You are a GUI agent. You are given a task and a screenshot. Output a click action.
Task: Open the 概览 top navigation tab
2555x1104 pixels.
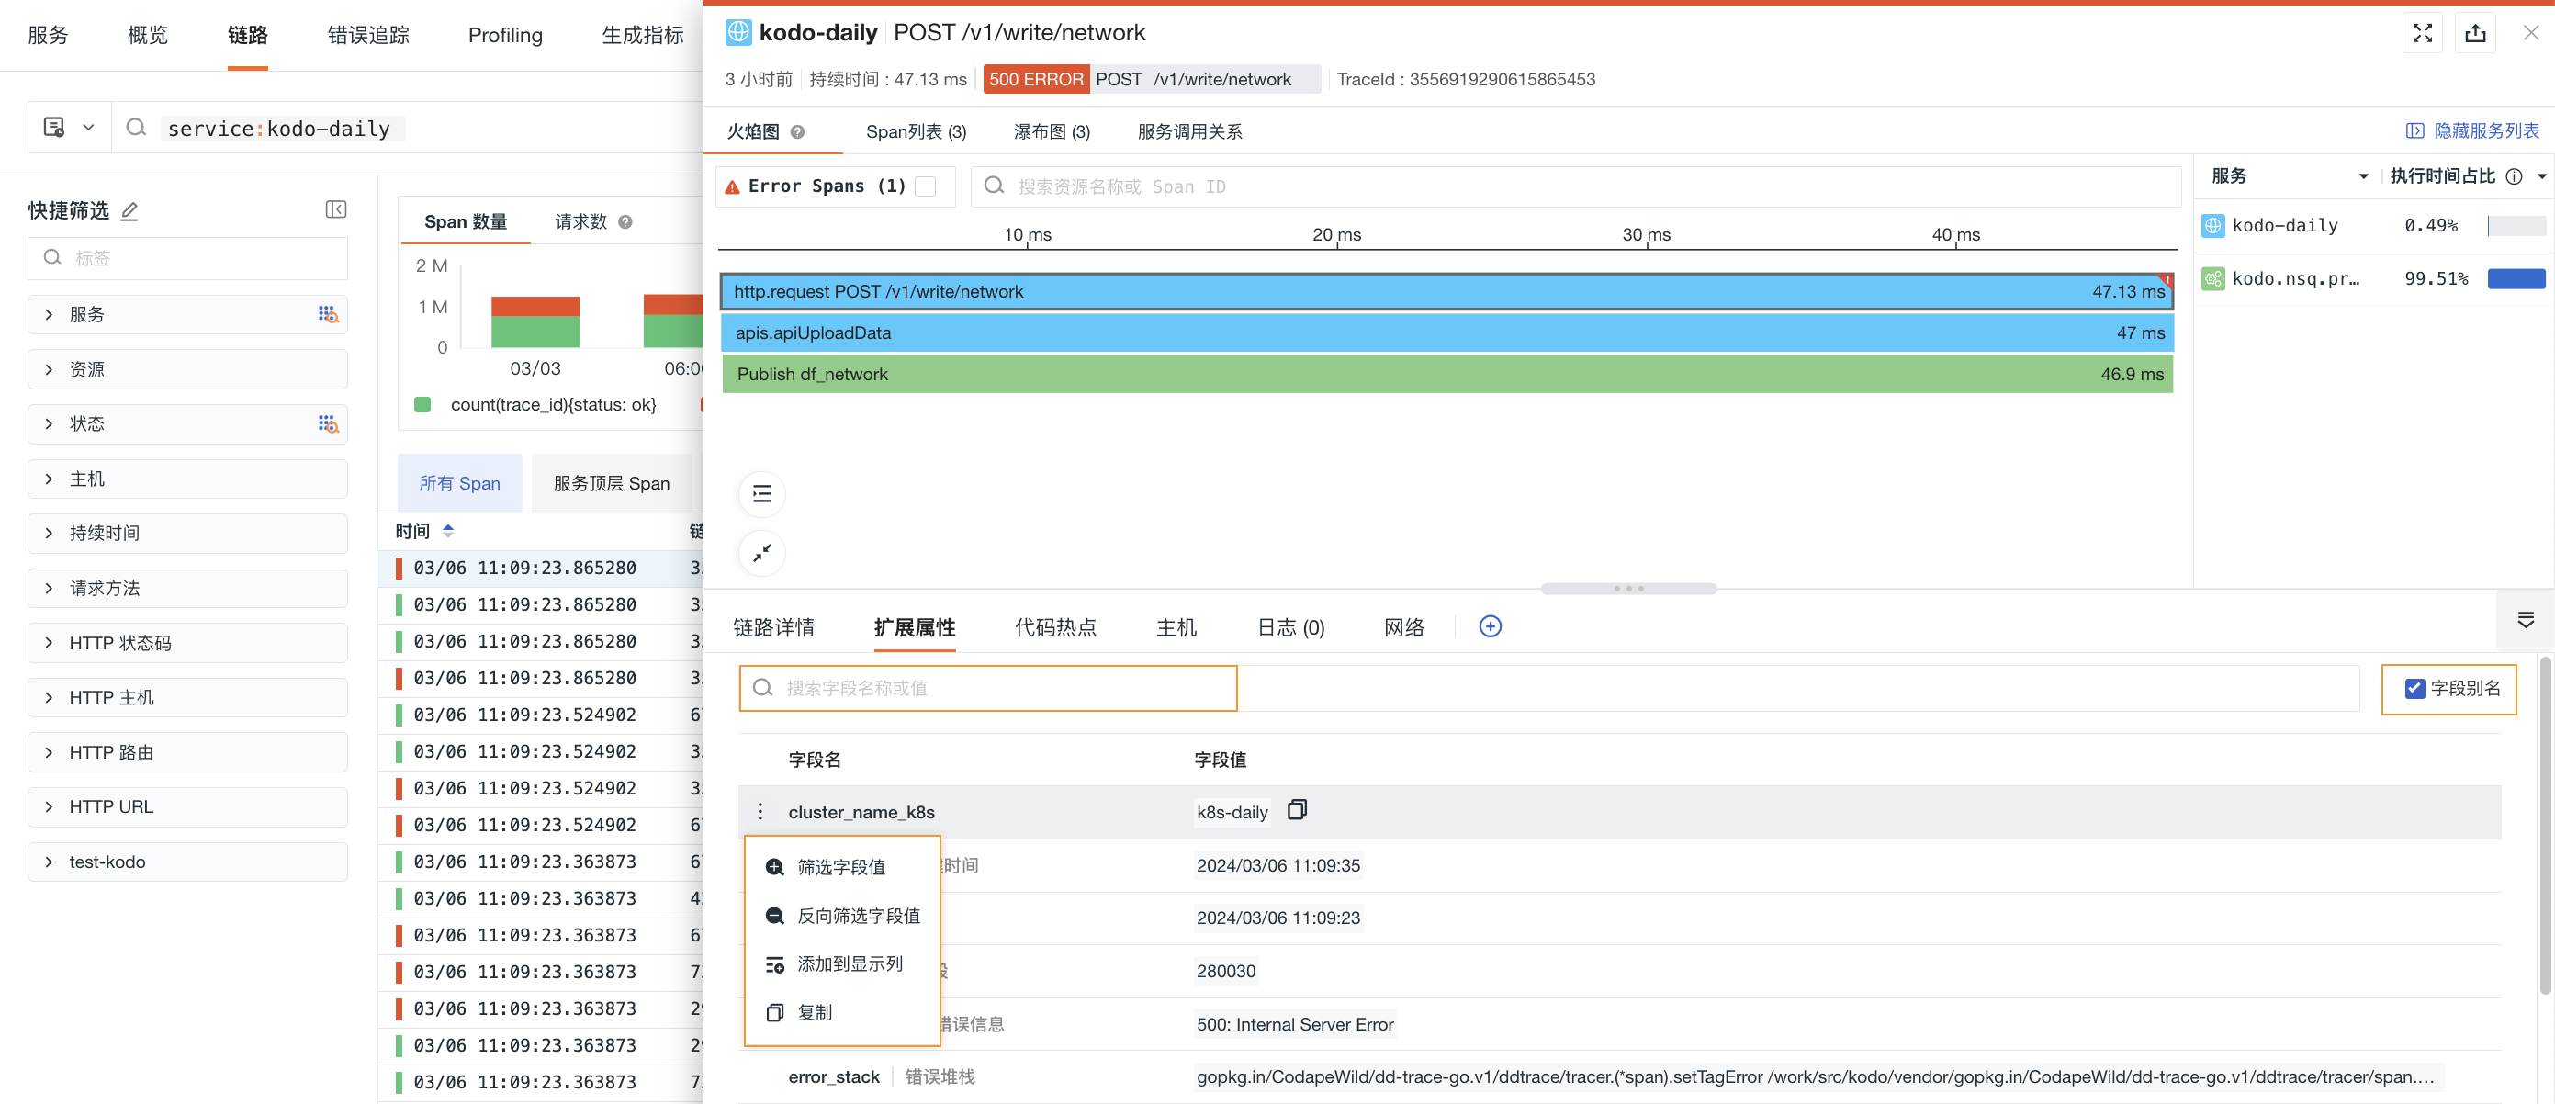click(x=148, y=36)
